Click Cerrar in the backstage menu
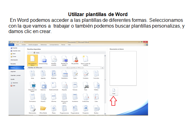The height and width of the screenshot is (127, 190). click(13, 56)
